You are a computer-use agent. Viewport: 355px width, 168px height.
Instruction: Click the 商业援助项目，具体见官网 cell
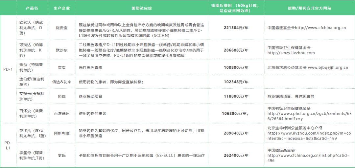tap(291, 96)
